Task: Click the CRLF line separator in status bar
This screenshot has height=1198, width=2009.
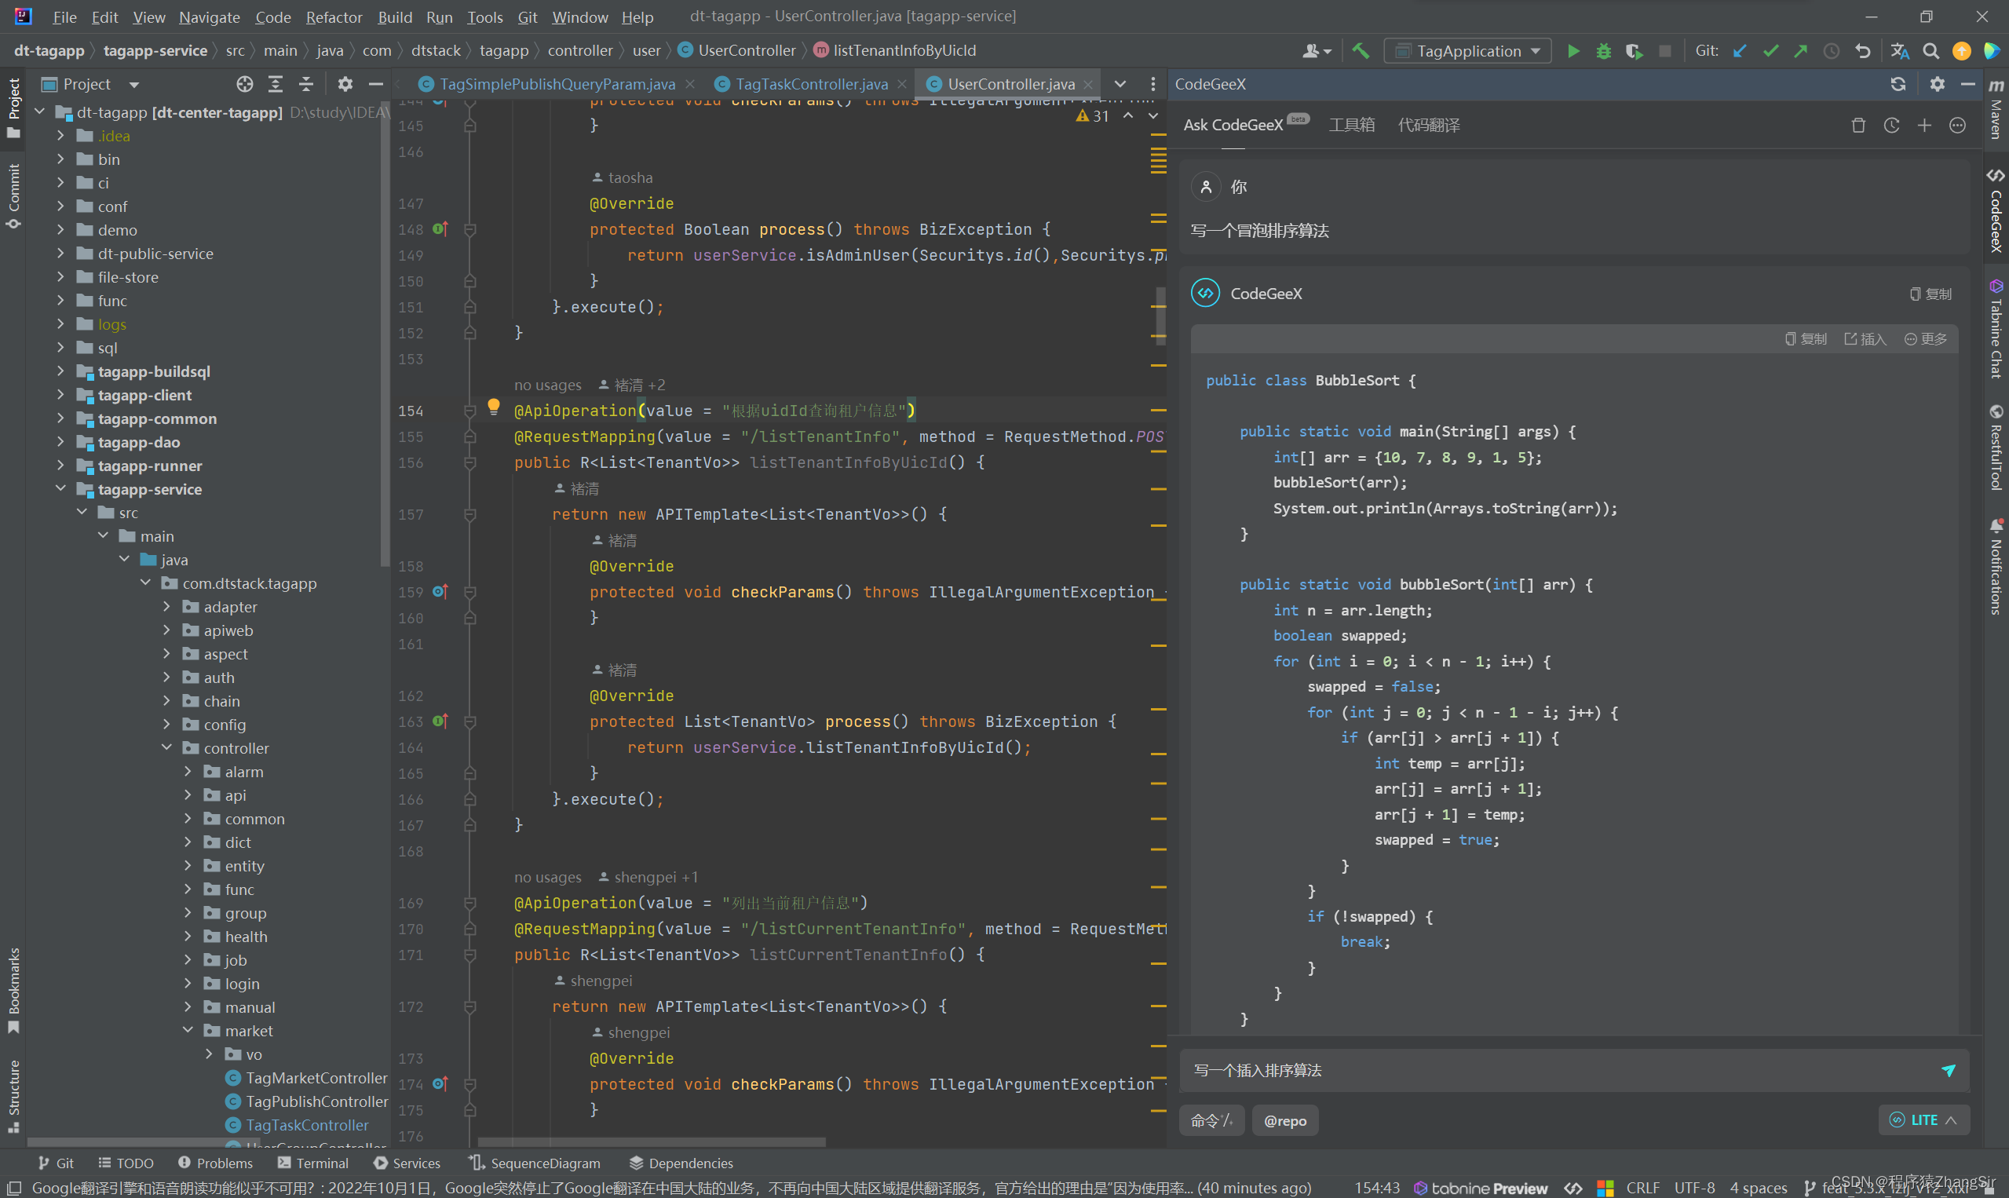Action: click(1643, 1188)
